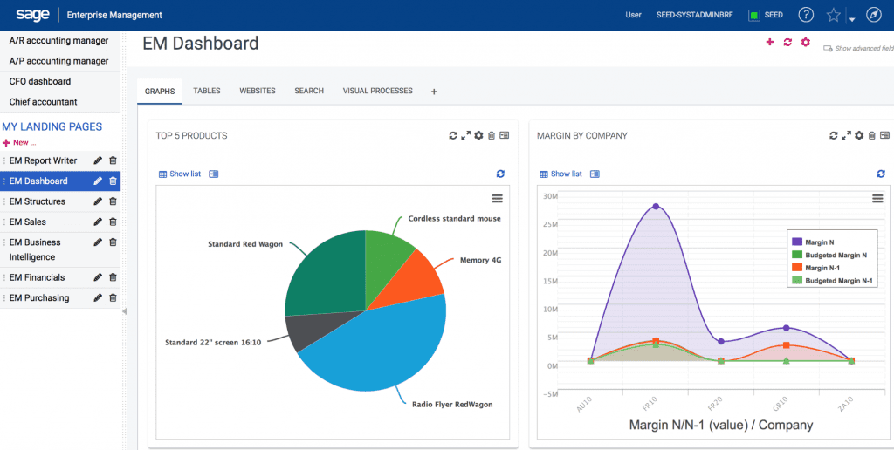Open Margin by Company settings gear
Screen dimensions: 894x450
[859, 135]
